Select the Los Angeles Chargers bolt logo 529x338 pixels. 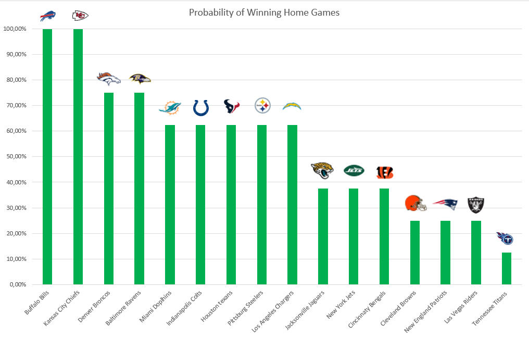[x=292, y=106]
